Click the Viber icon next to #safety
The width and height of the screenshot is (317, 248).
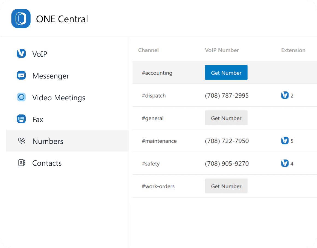pyautogui.click(x=284, y=163)
